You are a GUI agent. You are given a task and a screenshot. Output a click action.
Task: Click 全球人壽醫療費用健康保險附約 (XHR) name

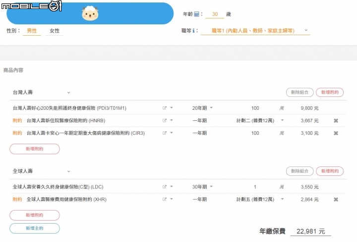coord(66,200)
